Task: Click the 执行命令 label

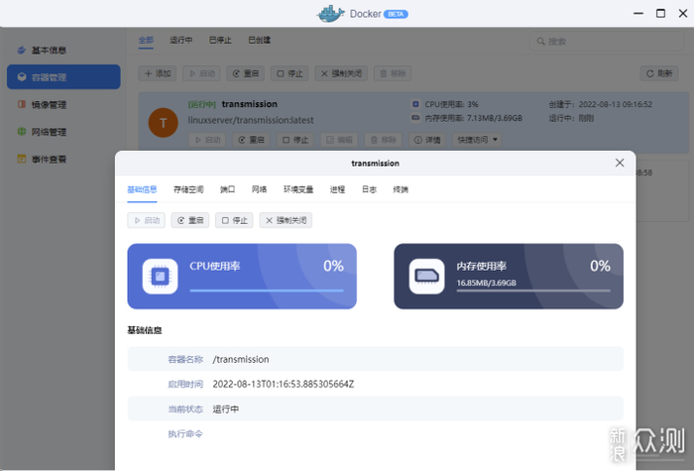Action: 185,434
